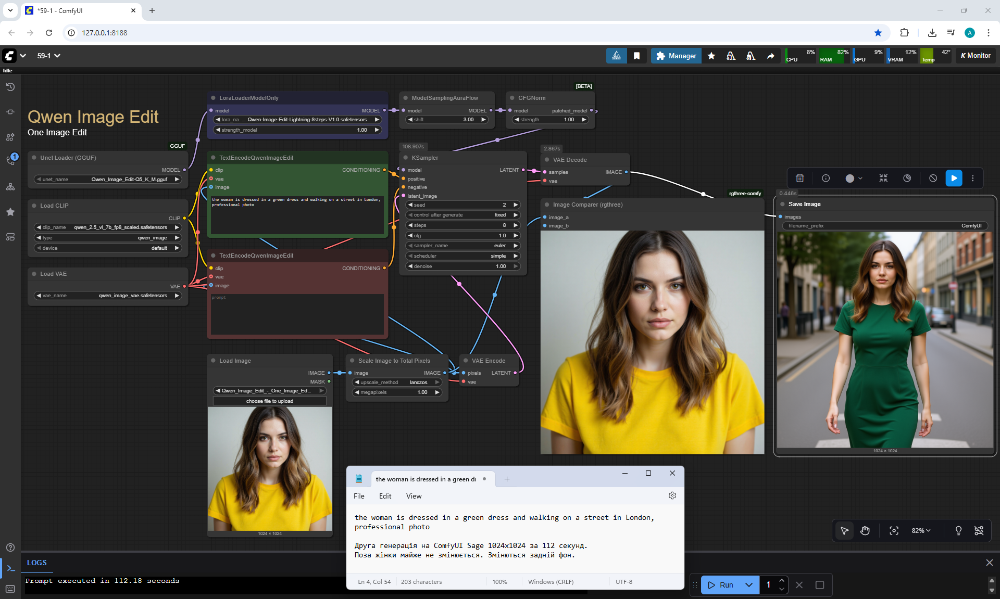
Task: Adjust the KSampler denoise slider
Action: [463, 266]
